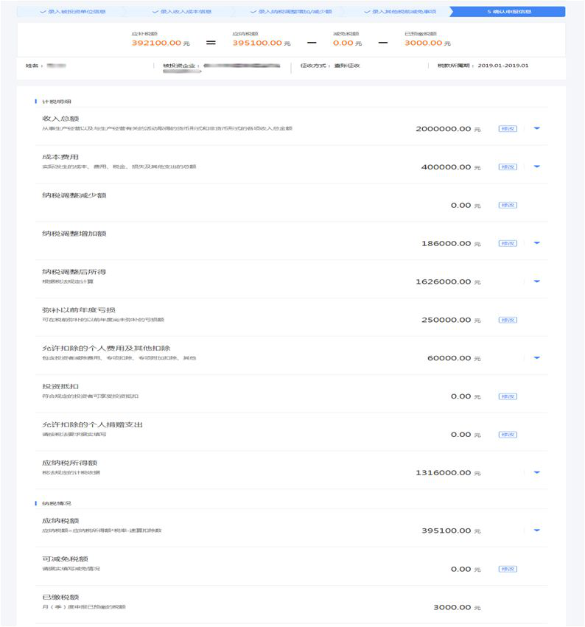The image size is (585, 627).
Task: Click 修改 button for 收入总额
Action: pyautogui.click(x=508, y=129)
